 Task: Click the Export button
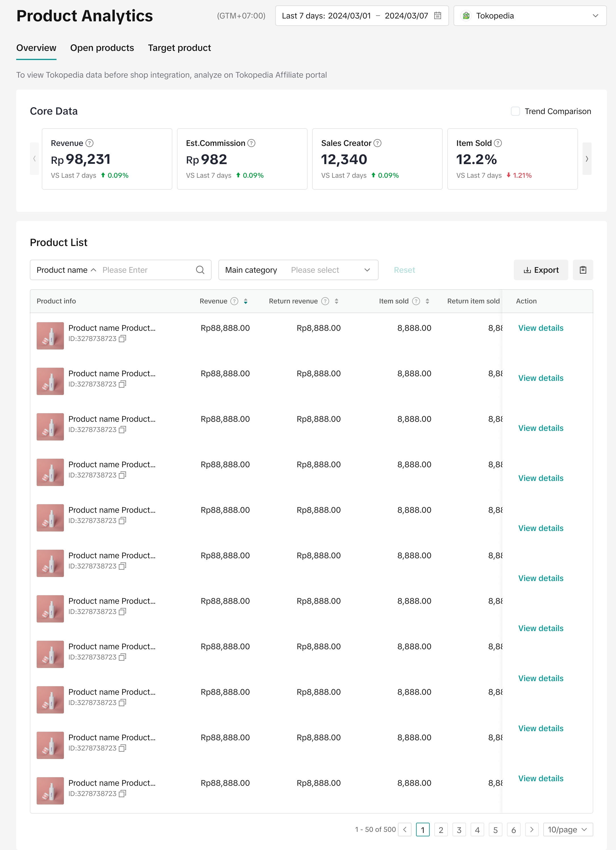coord(540,270)
